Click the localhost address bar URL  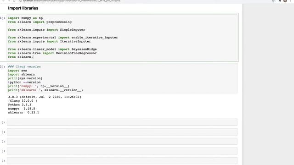(71, 1)
